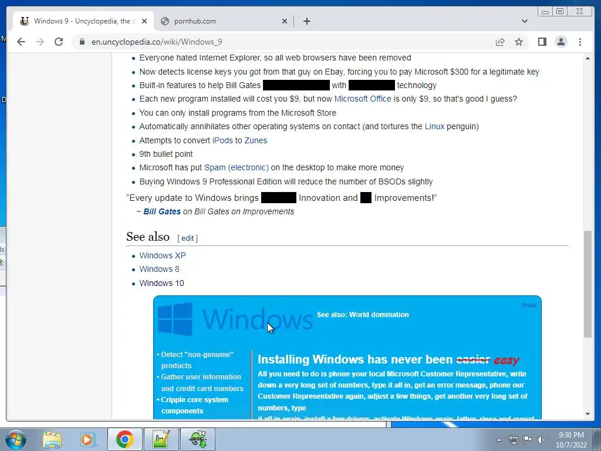Click the address bar URL
The width and height of the screenshot is (601, 451).
[157, 42]
